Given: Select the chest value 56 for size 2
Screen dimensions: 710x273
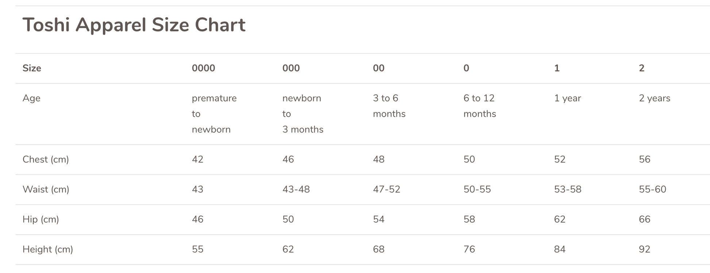Looking at the screenshot, I should click(644, 159).
